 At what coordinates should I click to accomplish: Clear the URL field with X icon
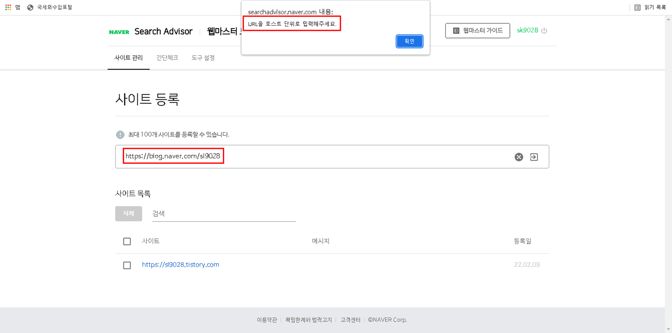pyautogui.click(x=519, y=157)
